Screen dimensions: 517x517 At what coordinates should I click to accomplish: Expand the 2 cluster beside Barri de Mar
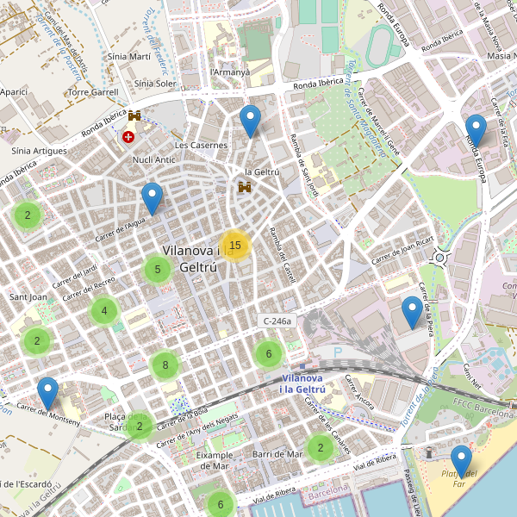pos(321,448)
